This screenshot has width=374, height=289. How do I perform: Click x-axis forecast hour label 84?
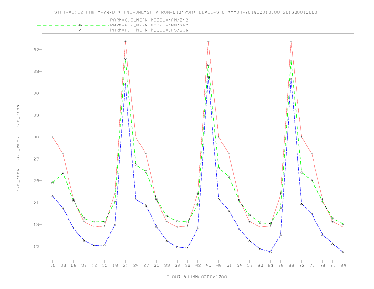point(343,265)
